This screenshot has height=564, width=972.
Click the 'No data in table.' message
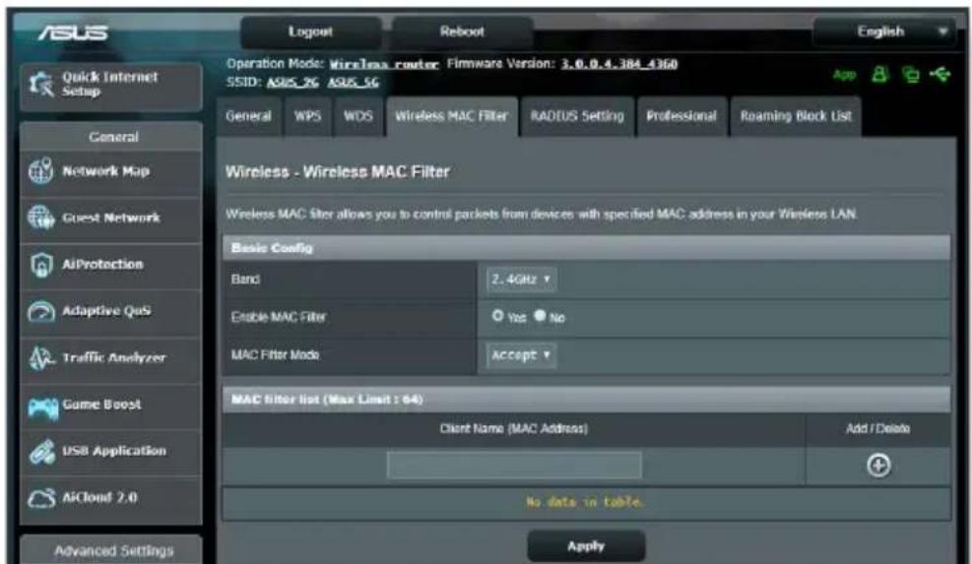tap(585, 502)
